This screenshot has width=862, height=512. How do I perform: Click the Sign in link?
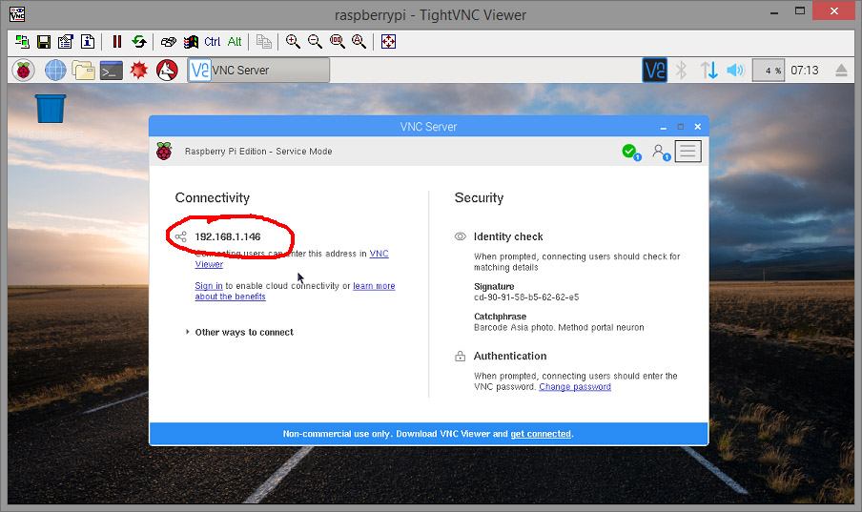[209, 286]
